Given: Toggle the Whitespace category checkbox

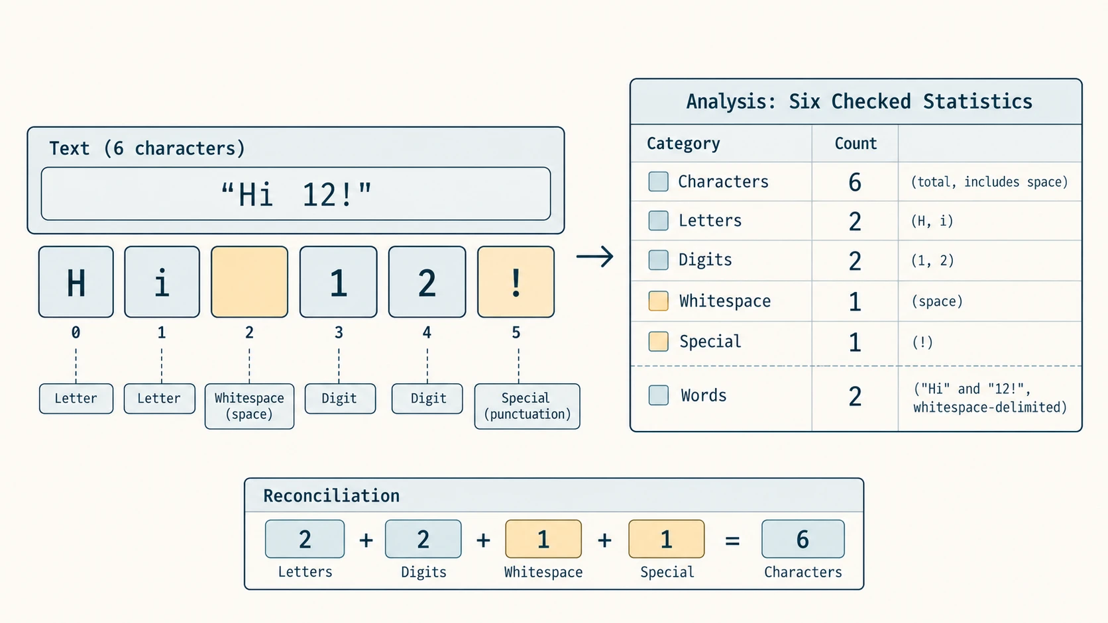Looking at the screenshot, I should click(658, 301).
